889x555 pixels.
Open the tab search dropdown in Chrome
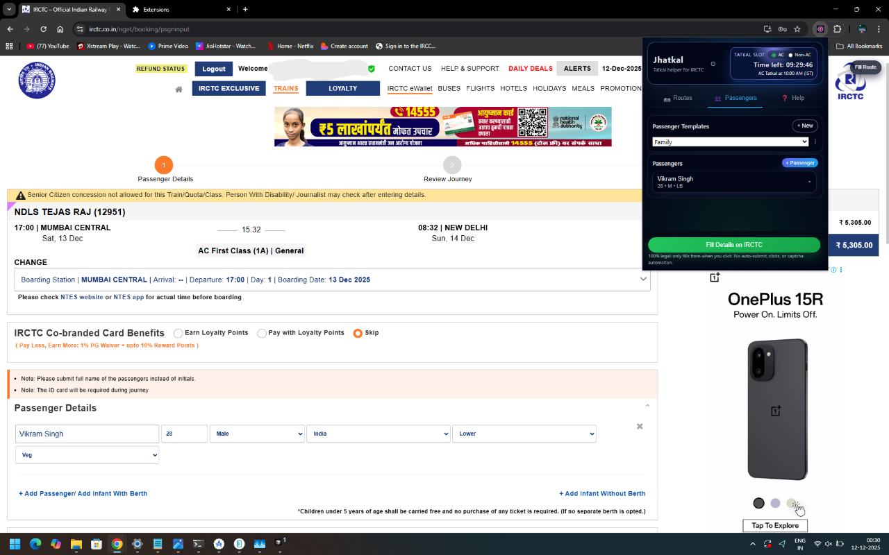pos(9,9)
